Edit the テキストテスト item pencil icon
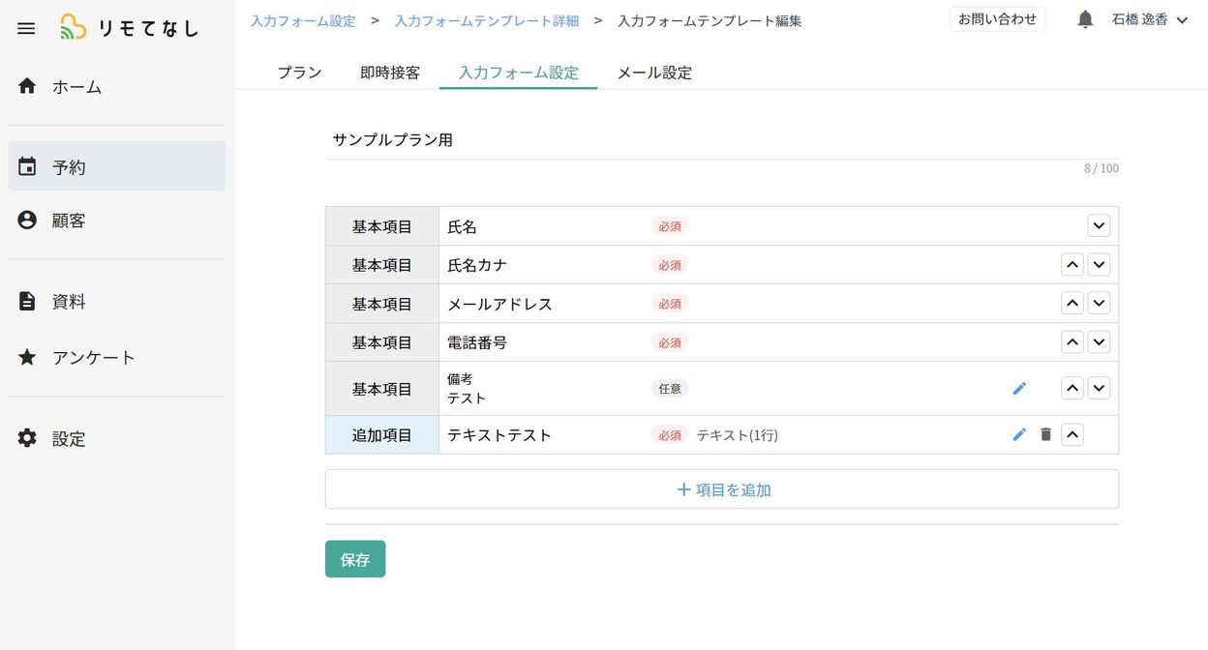 coord(1019,435)
